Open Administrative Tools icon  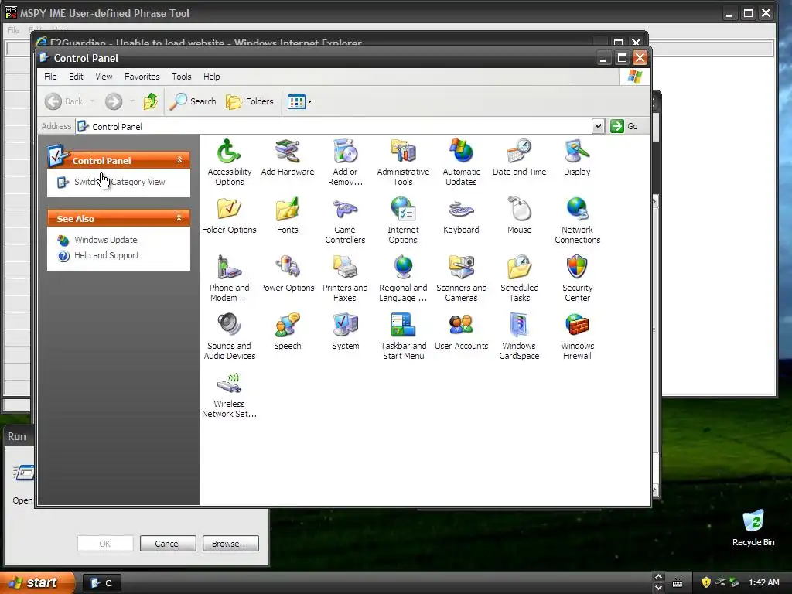(x=403, y=162)
